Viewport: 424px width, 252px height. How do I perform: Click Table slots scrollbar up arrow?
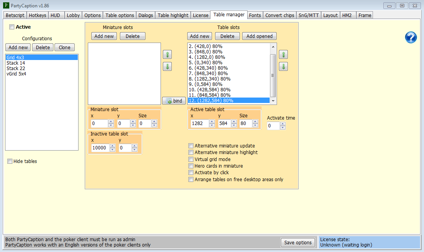(x=273, y=46)
